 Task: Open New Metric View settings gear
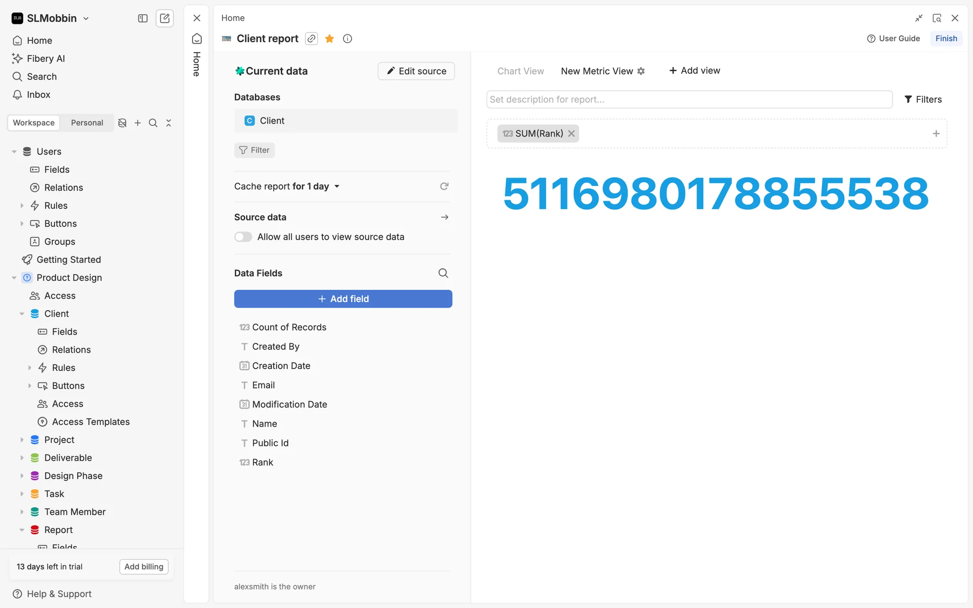pyautogui.click(x=641, y=71)
